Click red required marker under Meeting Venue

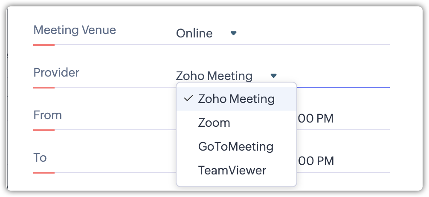[x=44, y=45]
